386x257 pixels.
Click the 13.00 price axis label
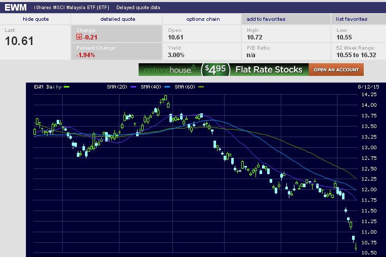(369, 148)
